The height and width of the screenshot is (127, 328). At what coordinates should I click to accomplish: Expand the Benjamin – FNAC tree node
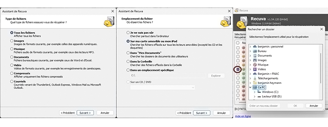(250, 74)
